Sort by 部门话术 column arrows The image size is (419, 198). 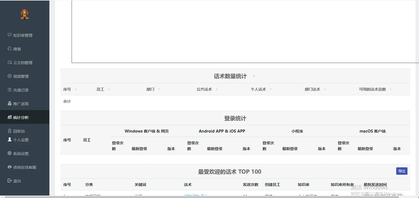click(325, 89)
